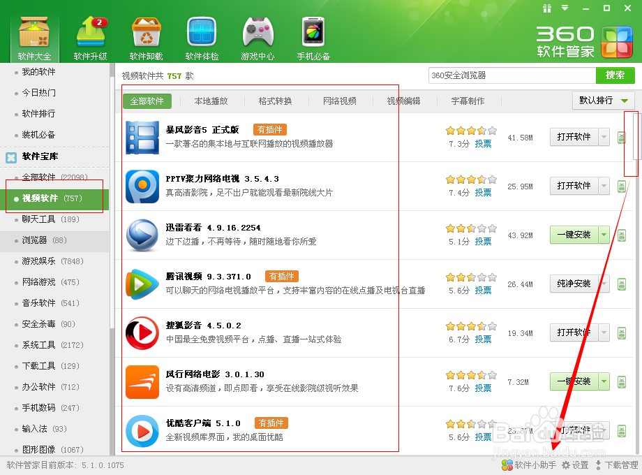Open the 软件卸载 uninstall tool
This screenshot has width=642, height=475.
coord(147,36)
